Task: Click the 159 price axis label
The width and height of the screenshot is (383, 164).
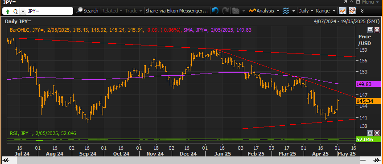Action: point(364,50)
